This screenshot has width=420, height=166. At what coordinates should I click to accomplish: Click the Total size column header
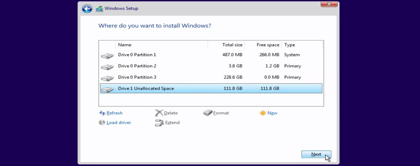[232, 45]
